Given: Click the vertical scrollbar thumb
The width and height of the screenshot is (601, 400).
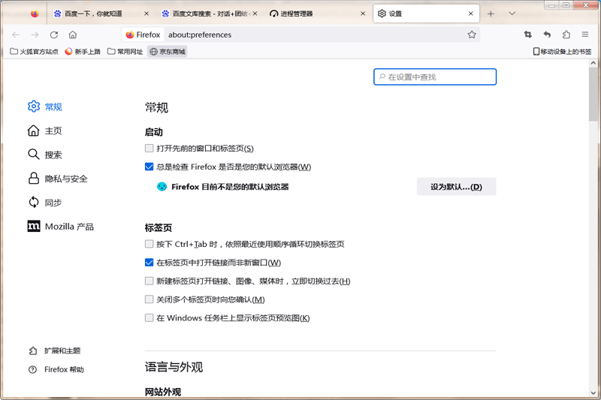Looking at the screenshot, I should (593, 94).
